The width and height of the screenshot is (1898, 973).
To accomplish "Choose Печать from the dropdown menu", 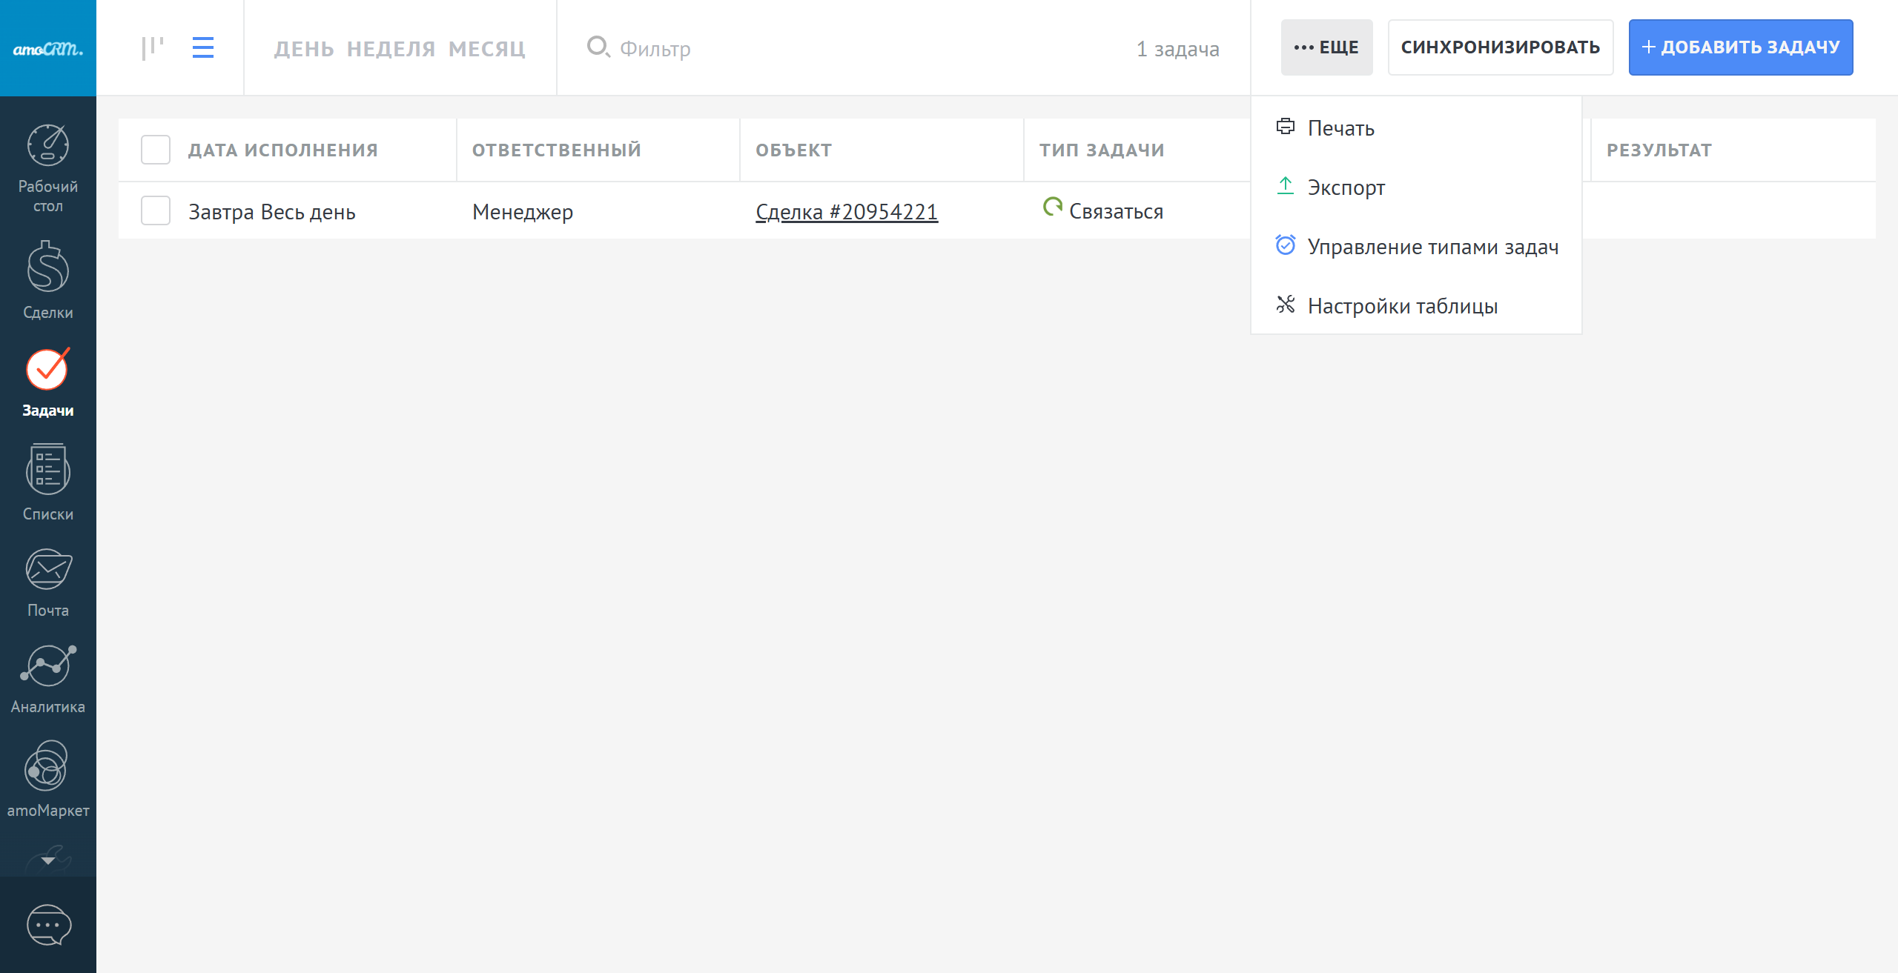I will (1340, 128).
